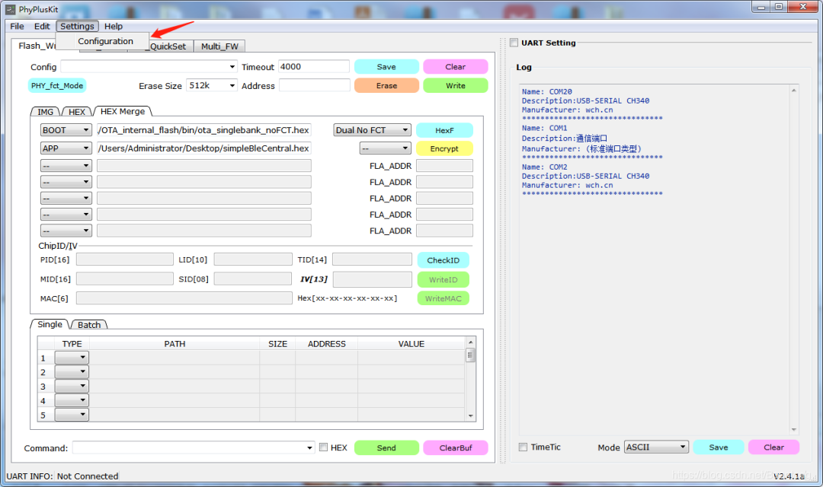Open the UART Mode ASCII dropdown
This screenshot has height=487, width=823.
pos(656,447)
